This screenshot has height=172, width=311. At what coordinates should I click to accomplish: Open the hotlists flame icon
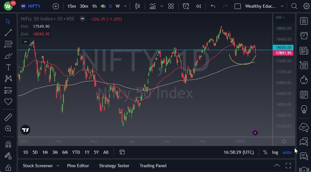tap(304, 80)
